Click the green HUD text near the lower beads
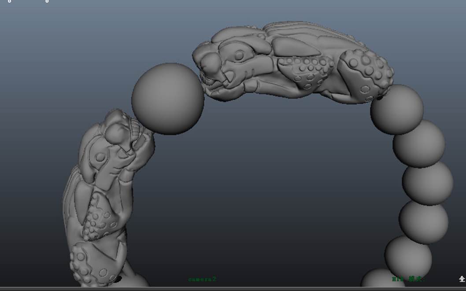This screenshot has height=291, width=466. tap(407, 279)
